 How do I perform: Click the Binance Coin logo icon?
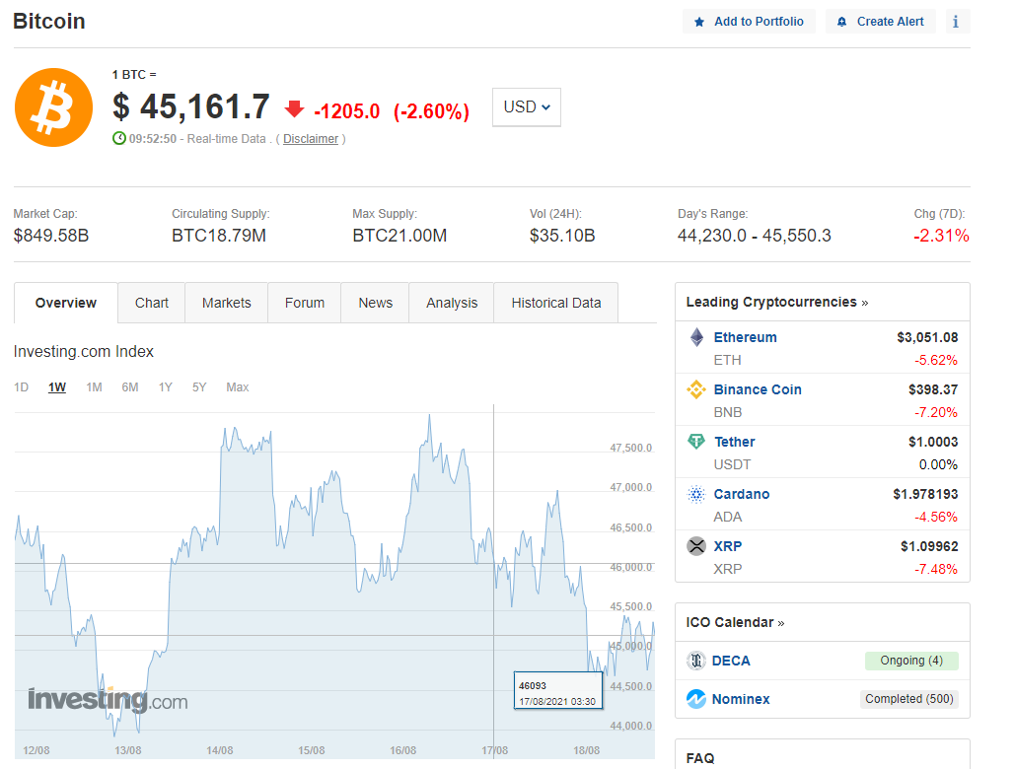point(696,389)
